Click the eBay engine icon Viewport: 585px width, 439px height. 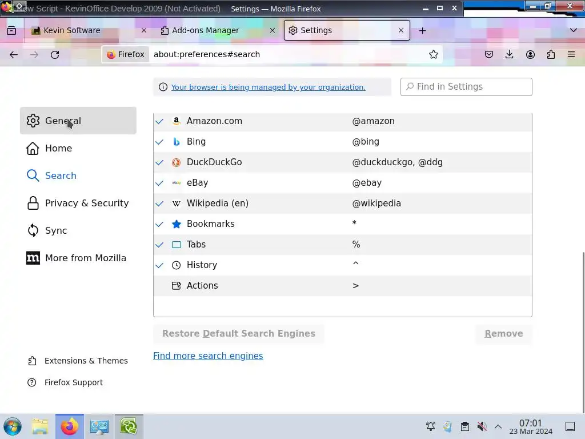[x=176, y=182]
